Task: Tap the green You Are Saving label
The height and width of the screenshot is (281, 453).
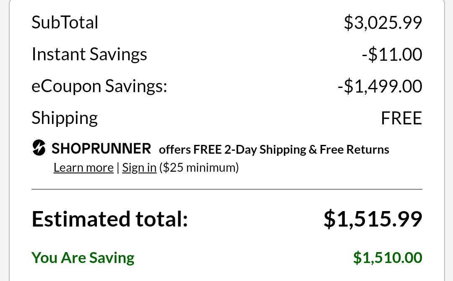Action: (83, 258)
